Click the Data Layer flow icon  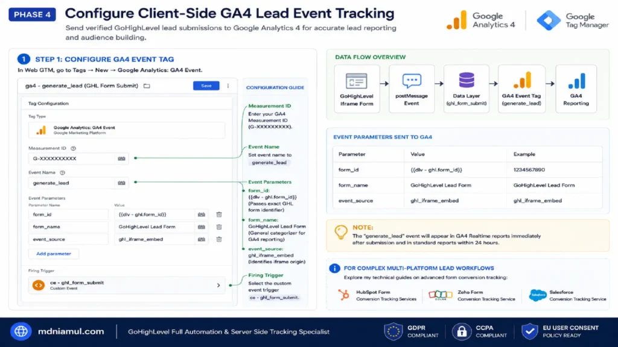(467, 80)
